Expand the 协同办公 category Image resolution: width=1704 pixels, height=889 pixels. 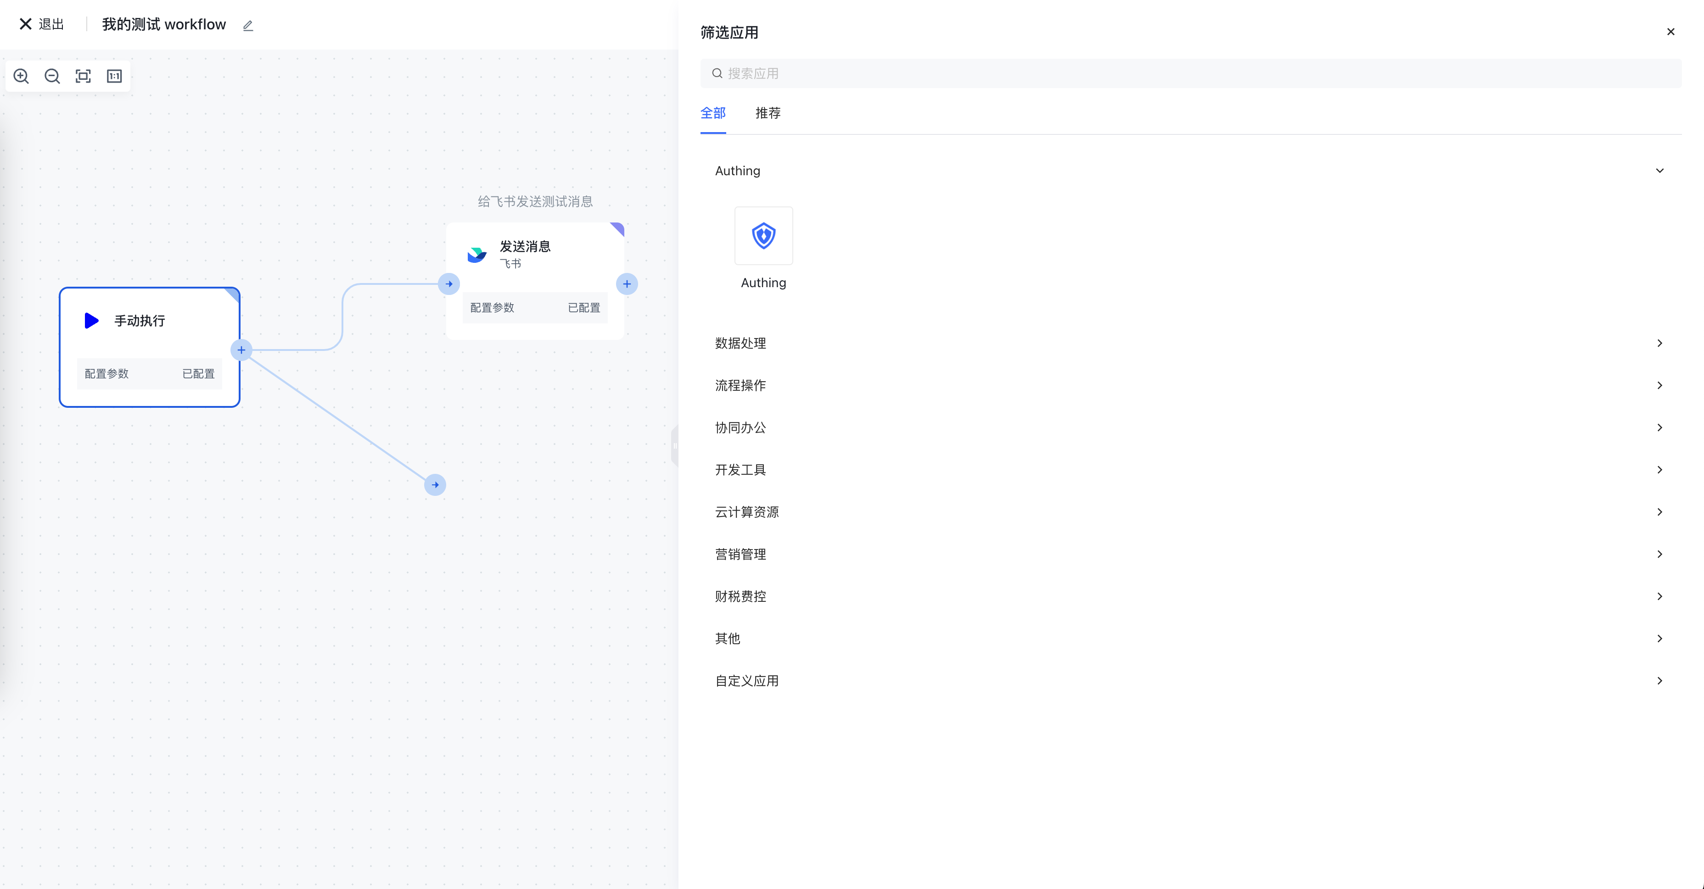[1659, 428]
